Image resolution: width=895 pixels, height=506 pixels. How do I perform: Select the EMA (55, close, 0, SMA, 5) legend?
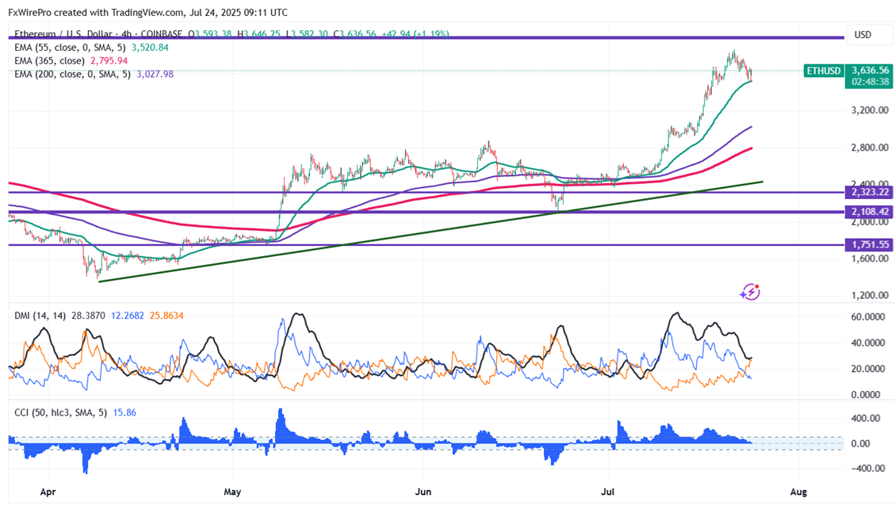[x=70, y=48]
